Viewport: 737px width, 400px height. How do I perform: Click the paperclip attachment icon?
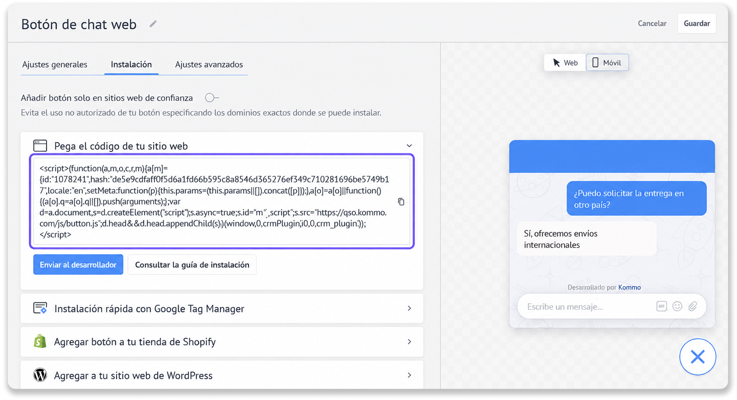pyautogui.click(x=693, y=306)
